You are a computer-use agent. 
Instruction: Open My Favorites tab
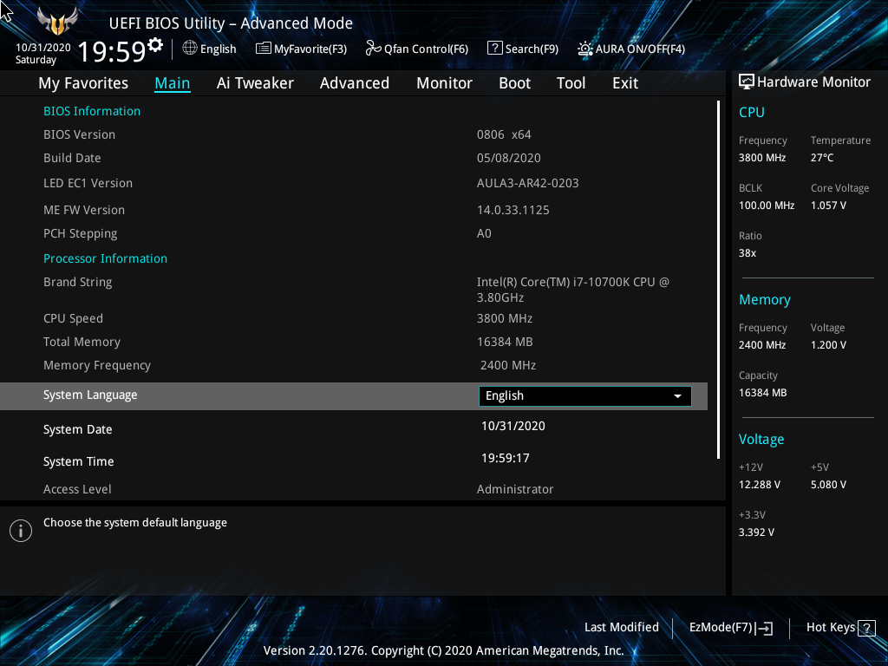pos(83,83)
